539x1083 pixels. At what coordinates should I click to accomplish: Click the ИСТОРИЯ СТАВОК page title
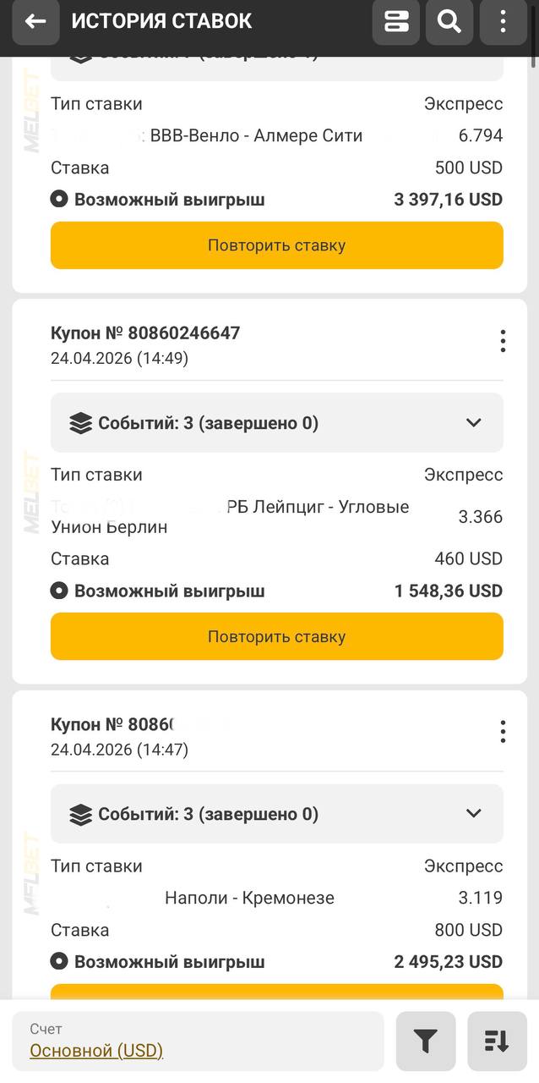[161, 22]
